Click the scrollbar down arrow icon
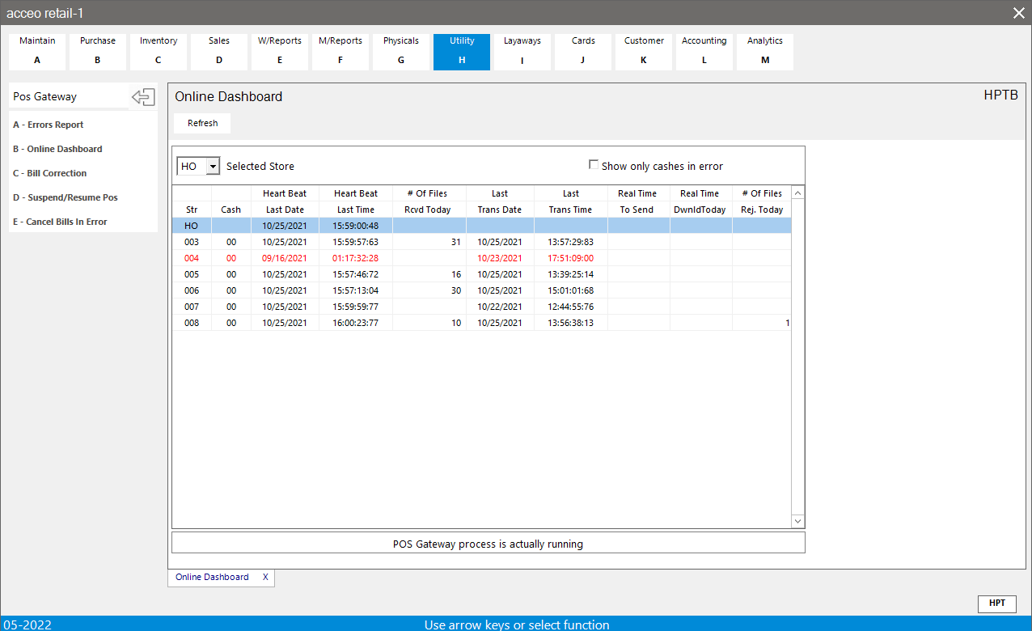 pos(797,520)
